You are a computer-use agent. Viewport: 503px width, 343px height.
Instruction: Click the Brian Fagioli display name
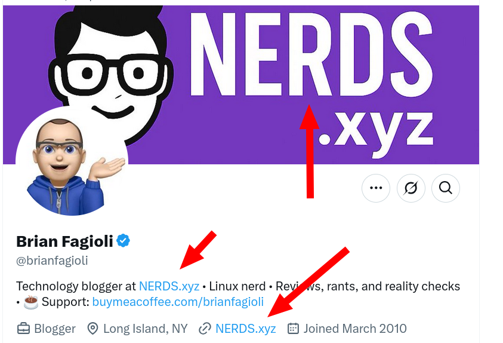tap(64, 241)
